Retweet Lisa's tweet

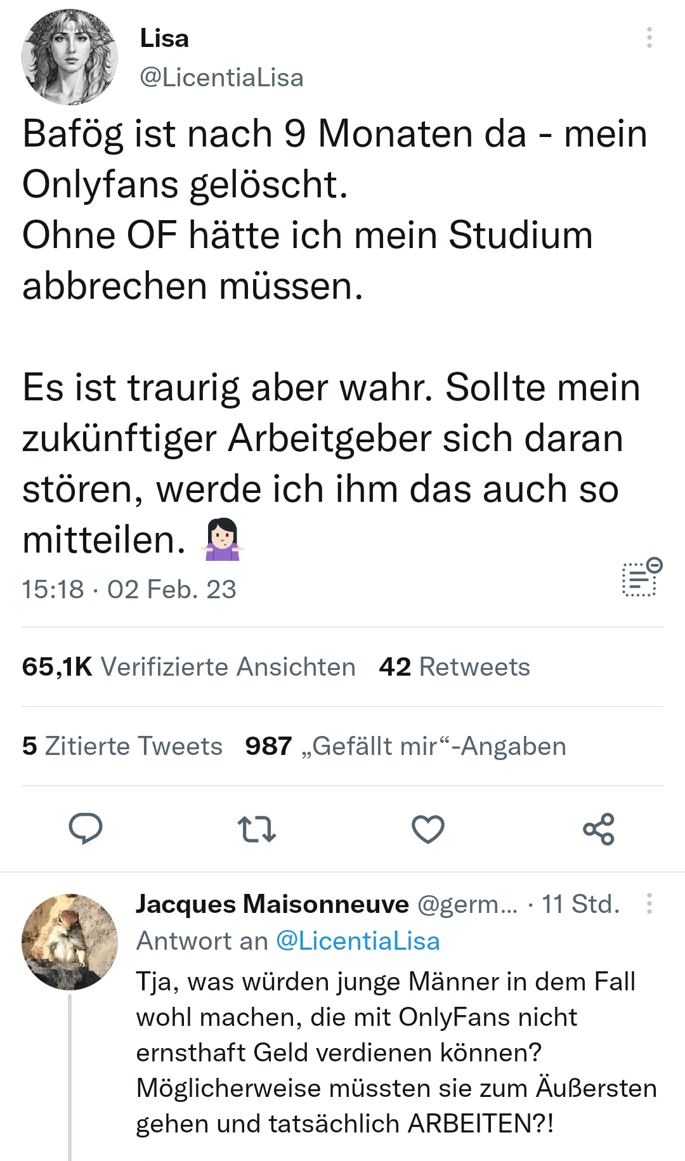click(256, 829)
